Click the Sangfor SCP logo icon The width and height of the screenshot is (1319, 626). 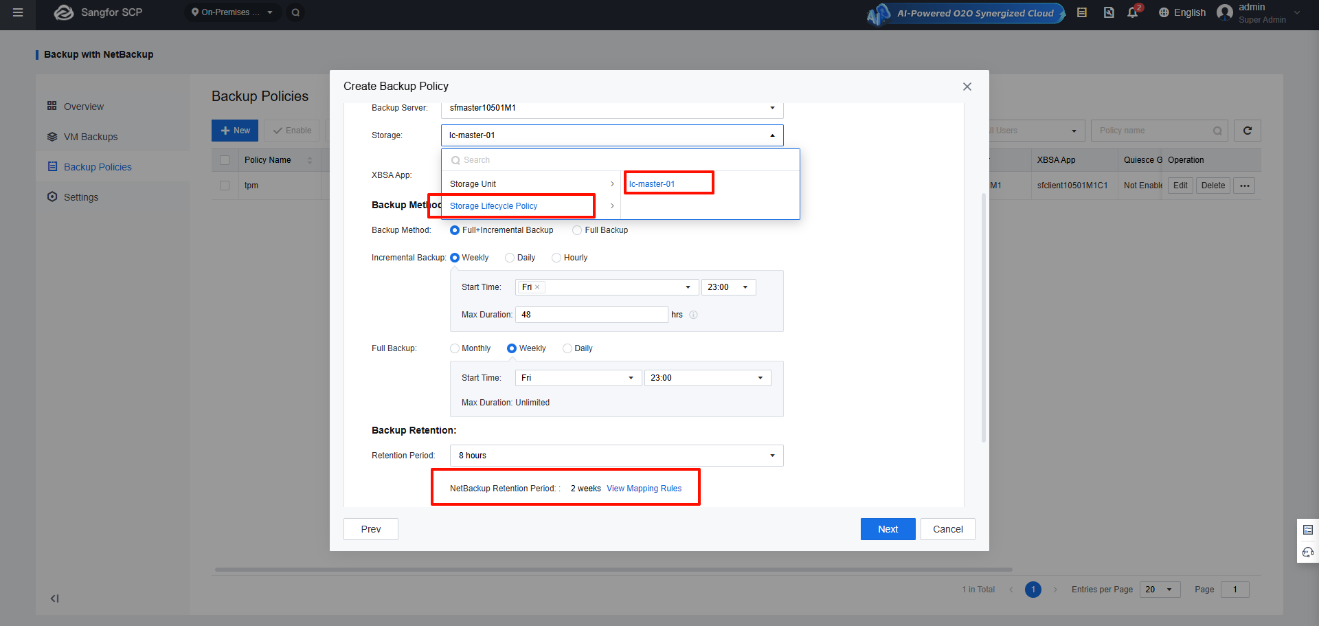click(x=63, y=12)
